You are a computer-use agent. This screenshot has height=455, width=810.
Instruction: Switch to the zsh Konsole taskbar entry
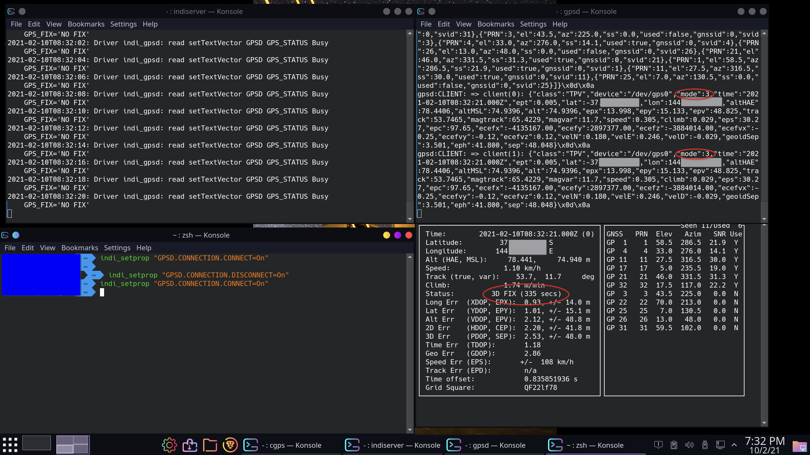(595, 445)
